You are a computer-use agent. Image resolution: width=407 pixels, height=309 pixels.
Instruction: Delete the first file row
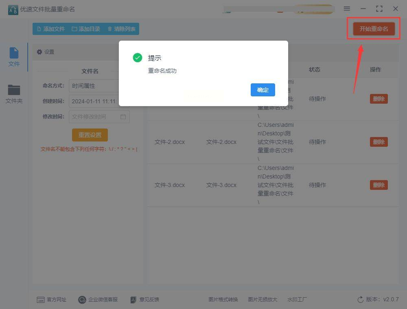379,99
